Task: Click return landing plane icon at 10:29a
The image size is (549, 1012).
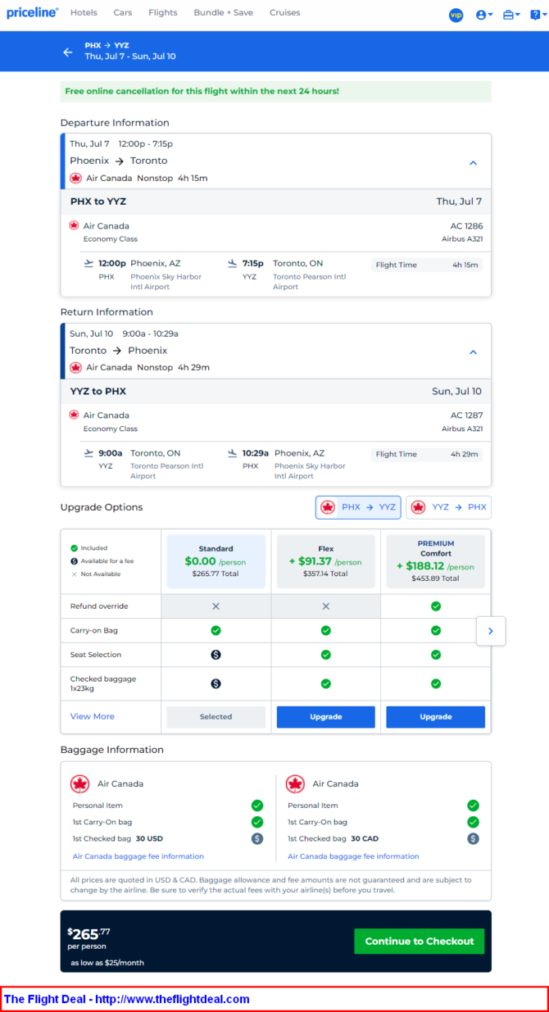Action: tap(233, 452)
